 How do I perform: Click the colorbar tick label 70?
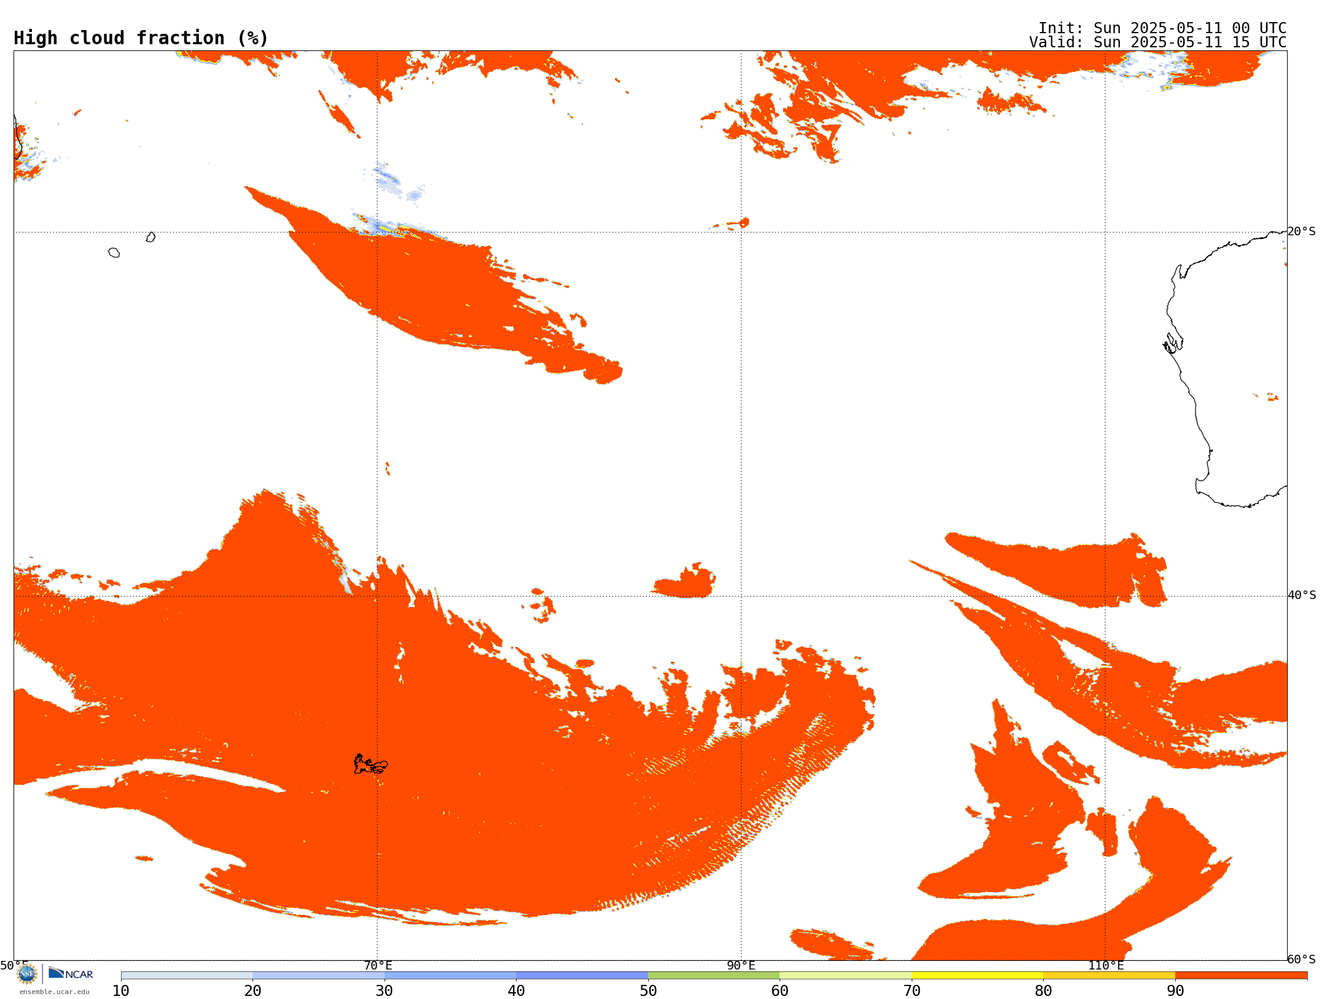(912, 991)
